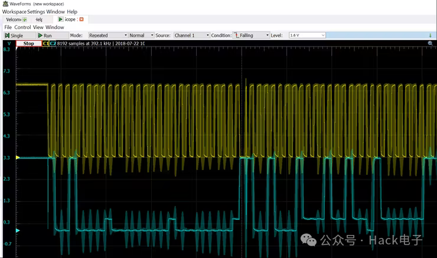
Task: Open the trigger Source dropdown showing Channel 1
Action: click(191, 35)
